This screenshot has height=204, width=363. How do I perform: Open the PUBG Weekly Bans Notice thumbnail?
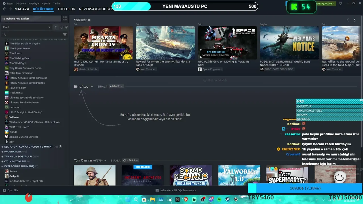(x=289, y=43)
